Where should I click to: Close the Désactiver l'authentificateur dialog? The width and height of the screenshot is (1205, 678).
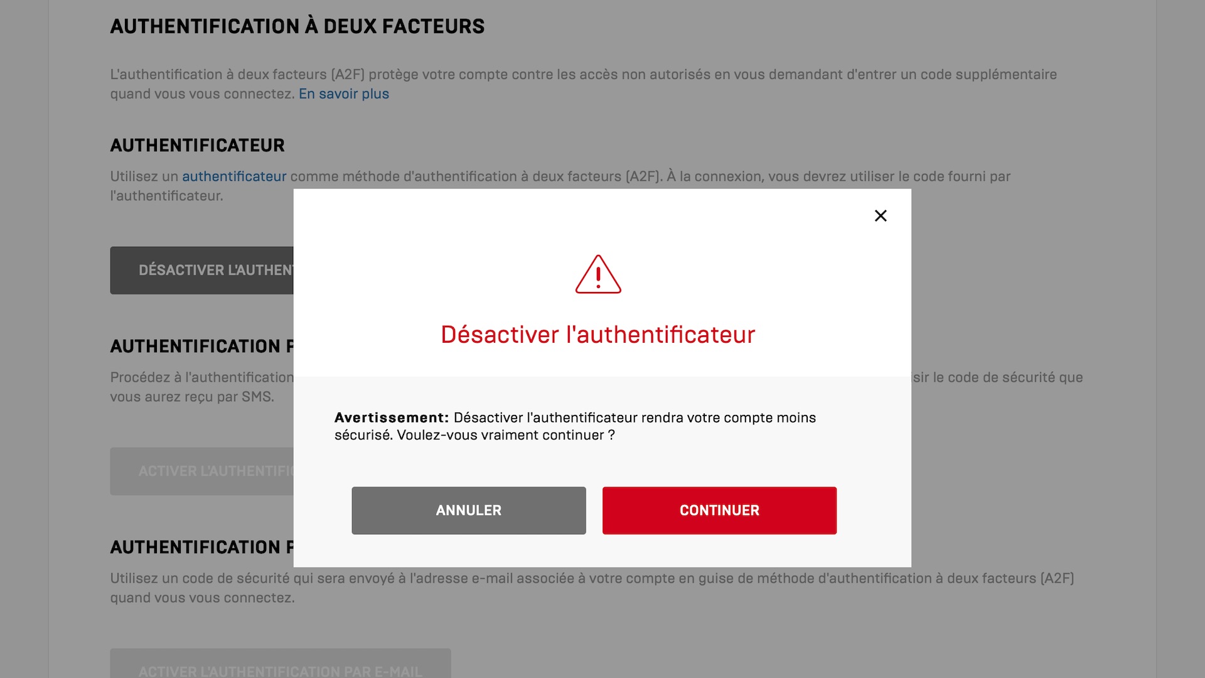click(881, 216)
